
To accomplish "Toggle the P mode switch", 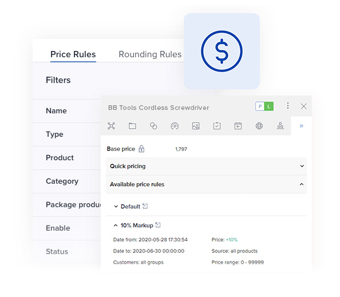I will 260,106.
